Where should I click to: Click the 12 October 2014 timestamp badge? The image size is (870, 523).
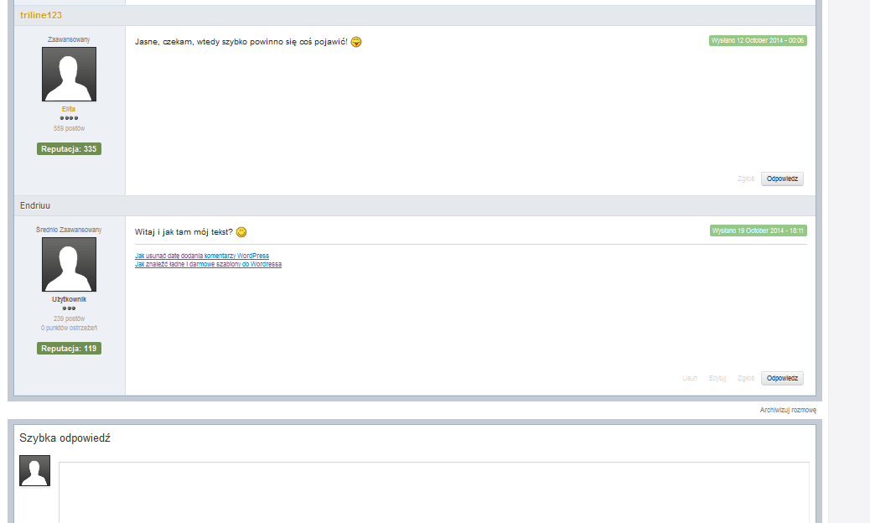tap(758, 40)
